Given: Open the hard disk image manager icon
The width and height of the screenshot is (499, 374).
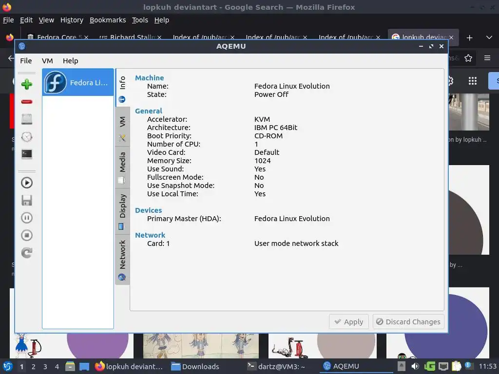Looking at the screenshot, I should point(27,119).
